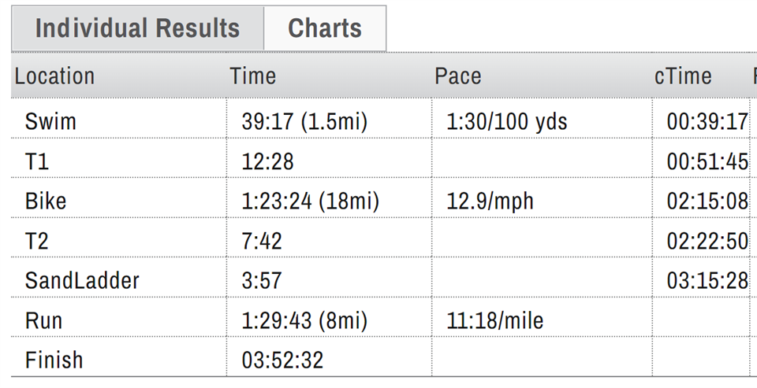Click the finish time 03:52:32
The image size is (757, 388).
(x=282, y=360)
